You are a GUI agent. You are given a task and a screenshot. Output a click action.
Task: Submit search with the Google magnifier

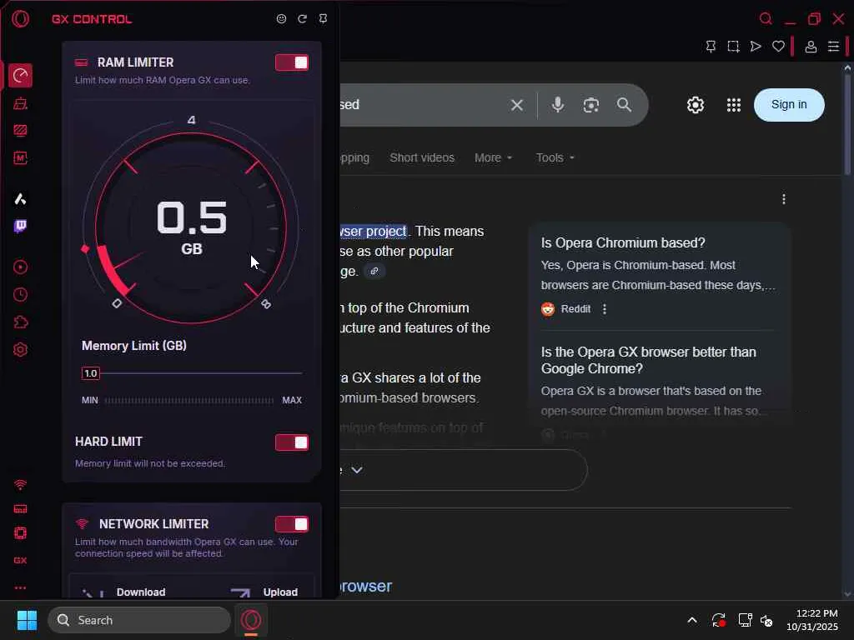[x=624, y=104]
